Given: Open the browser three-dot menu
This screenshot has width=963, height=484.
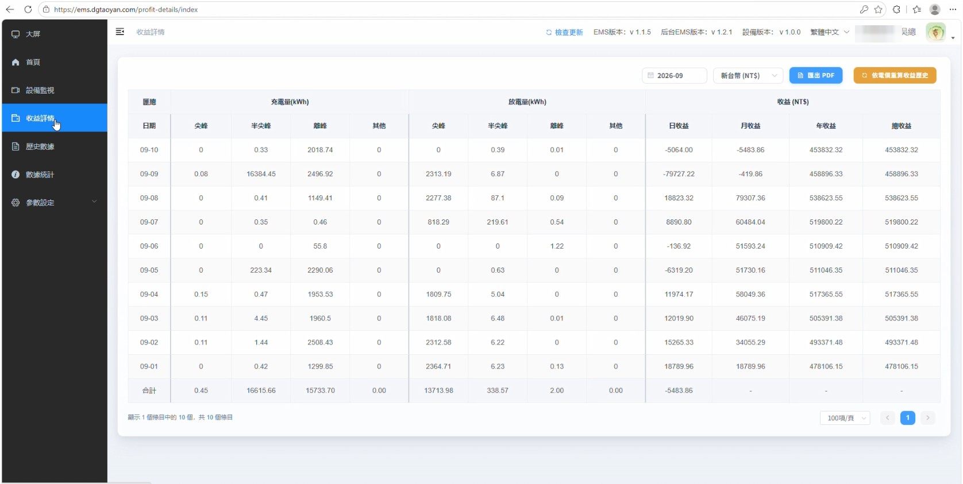Looking at the screenshot, I should (953, 9).
